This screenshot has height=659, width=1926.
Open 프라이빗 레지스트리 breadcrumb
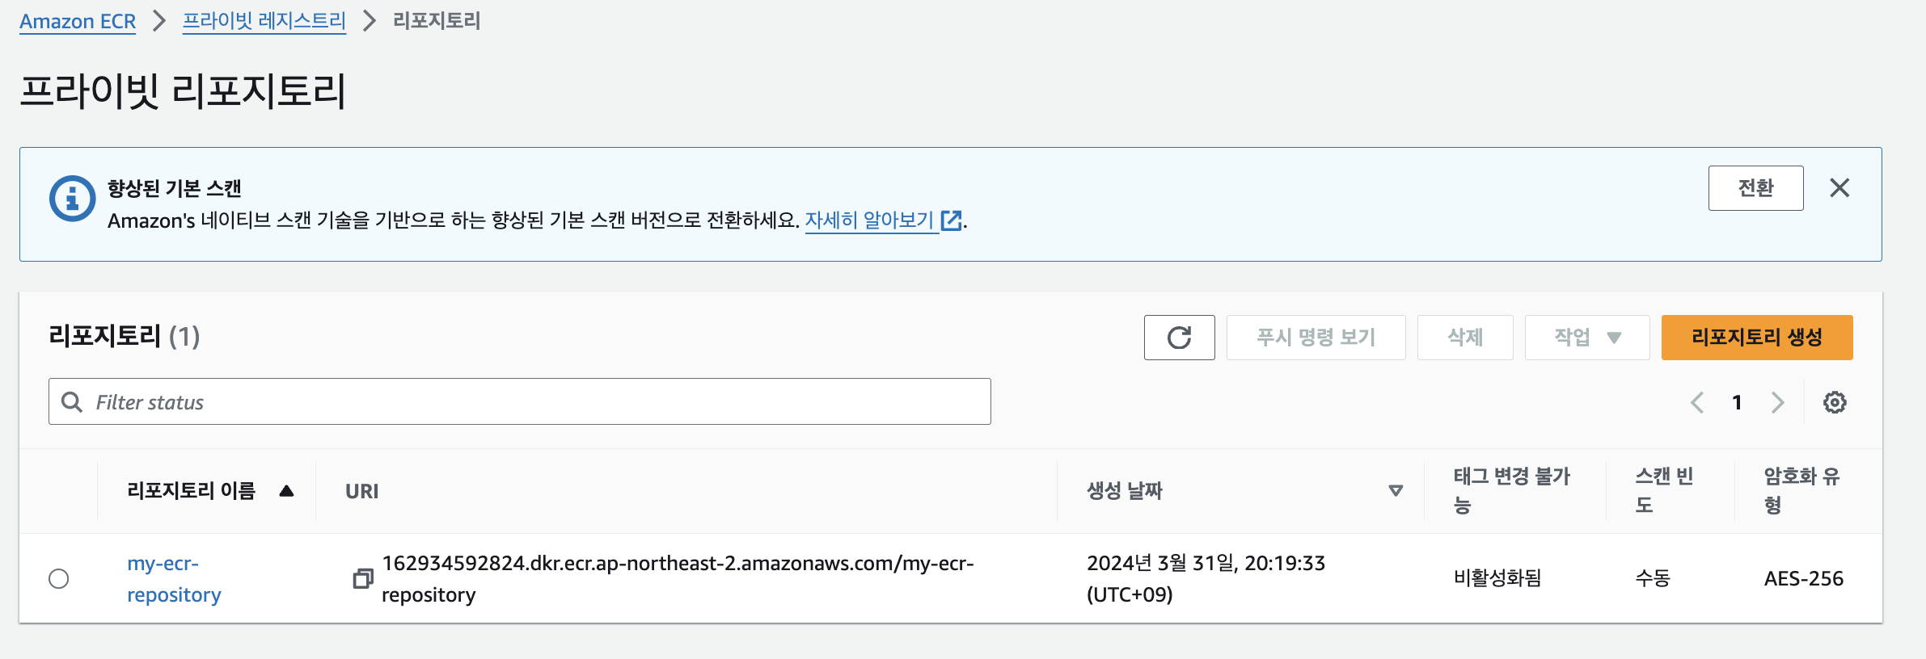tap(264, 21)
